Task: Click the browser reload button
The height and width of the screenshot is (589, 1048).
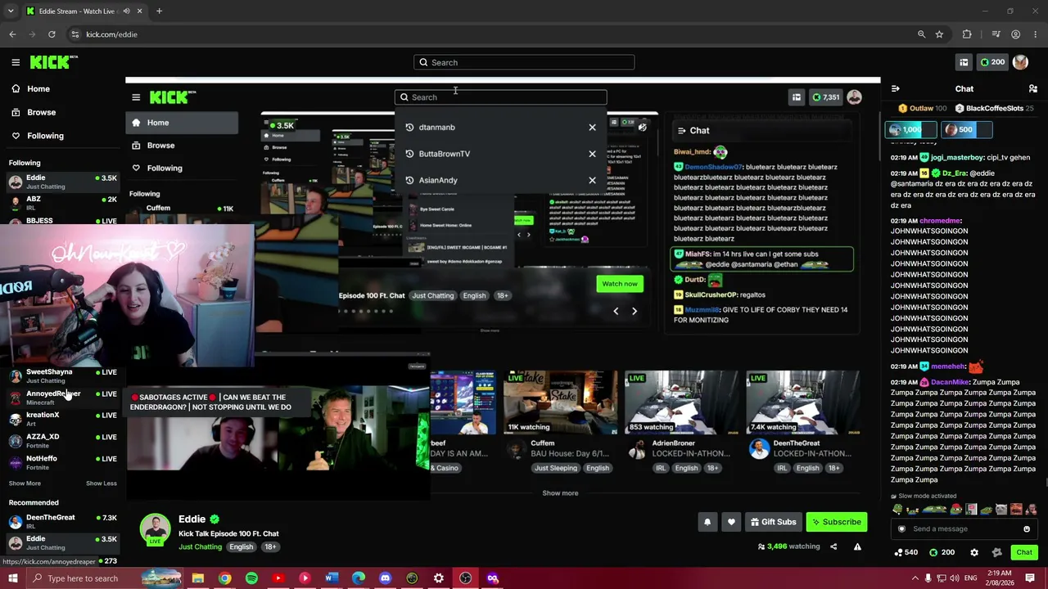Action: click(52, 34)
